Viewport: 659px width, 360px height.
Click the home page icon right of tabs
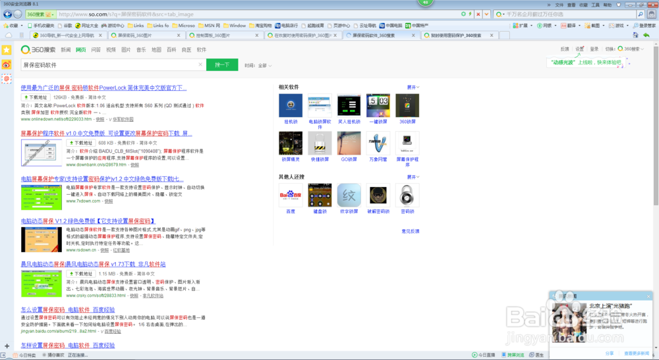[x=635, y=36]
